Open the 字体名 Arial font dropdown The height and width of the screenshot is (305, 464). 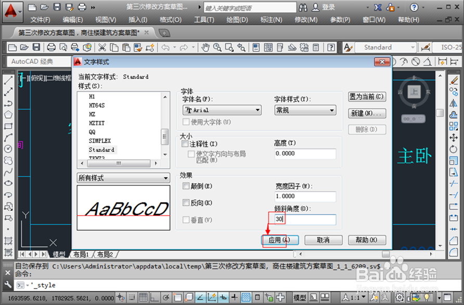(x=222, y=110)
